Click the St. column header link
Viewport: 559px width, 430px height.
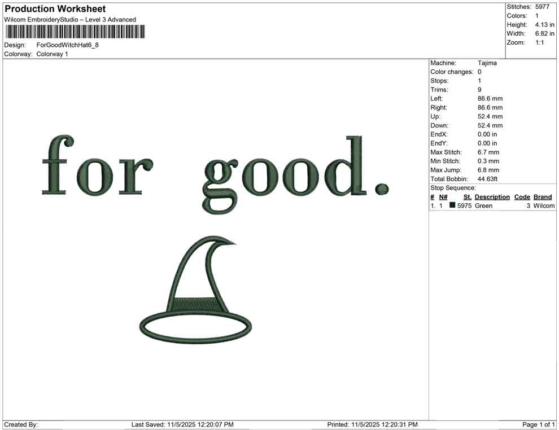(467, 196)
